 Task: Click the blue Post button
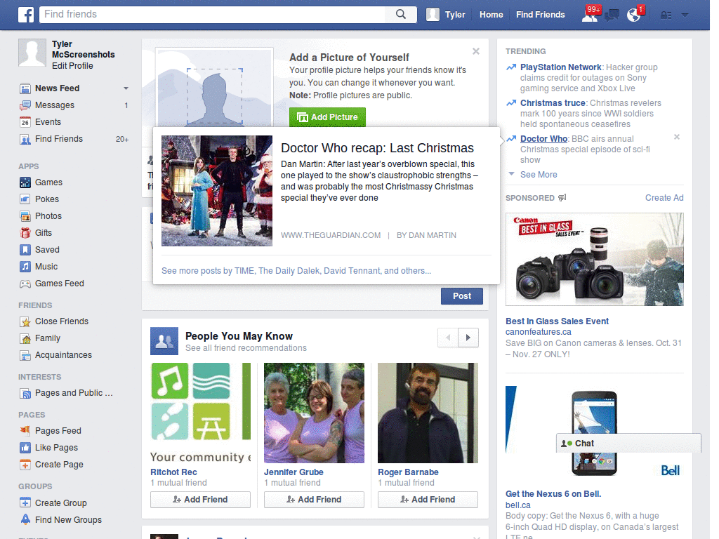(462, 296)
